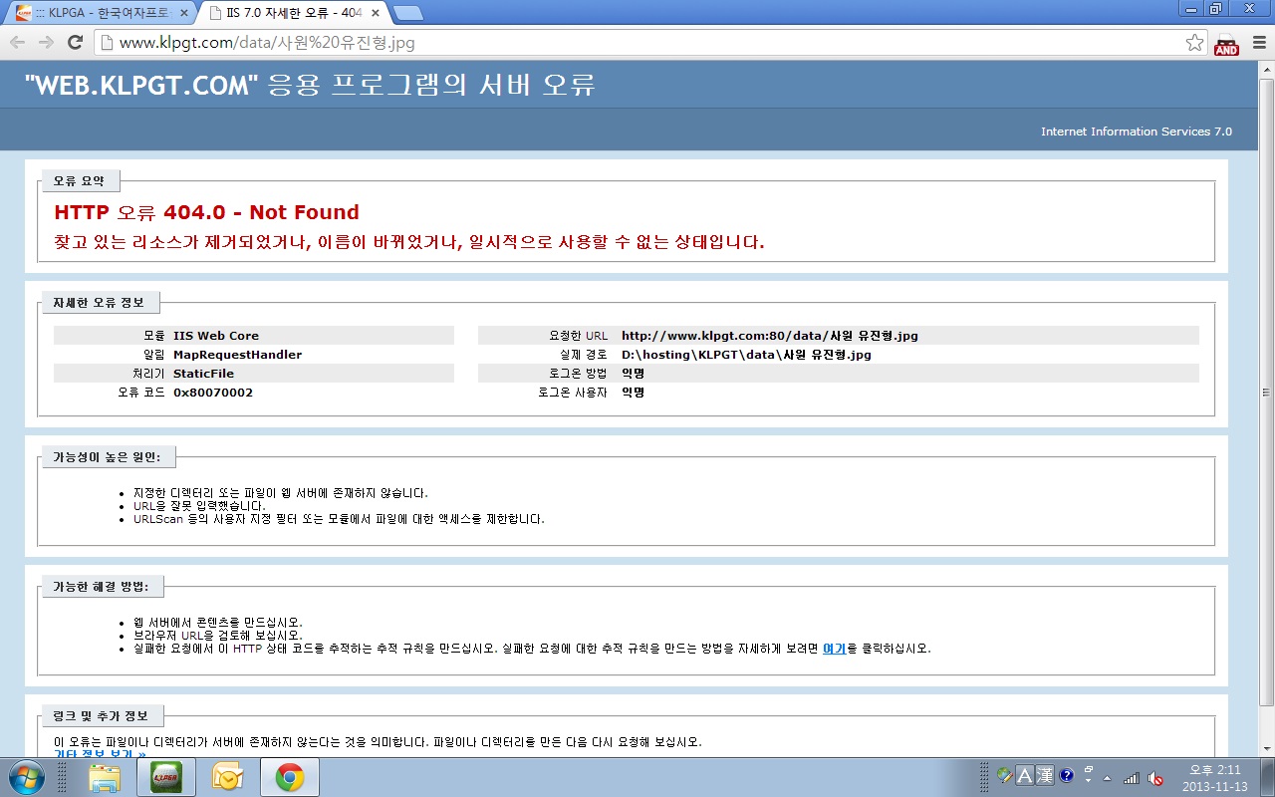Click the bullet '지정한 디렉터리 또는 파일이'
This screenshot has width=1275, height=797.
(280, 493)
